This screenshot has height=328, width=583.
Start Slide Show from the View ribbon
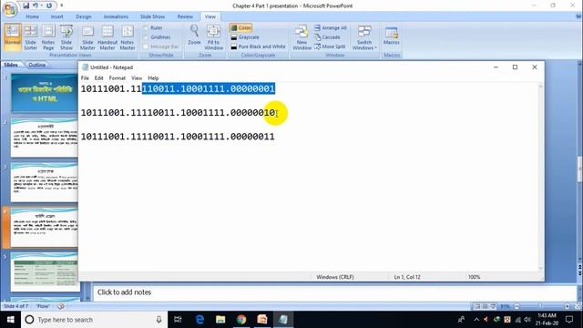(66, 36)
